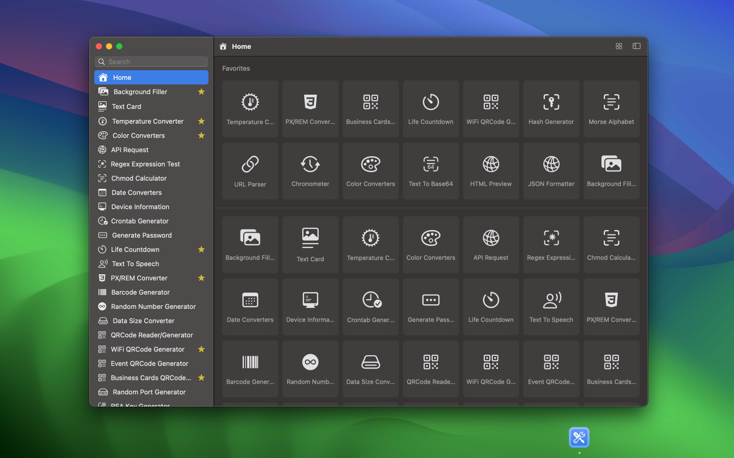The height and width of the screenshot is (458, 734).
Task: Open Generate Password from the sidebar
Action: (141, 235)
